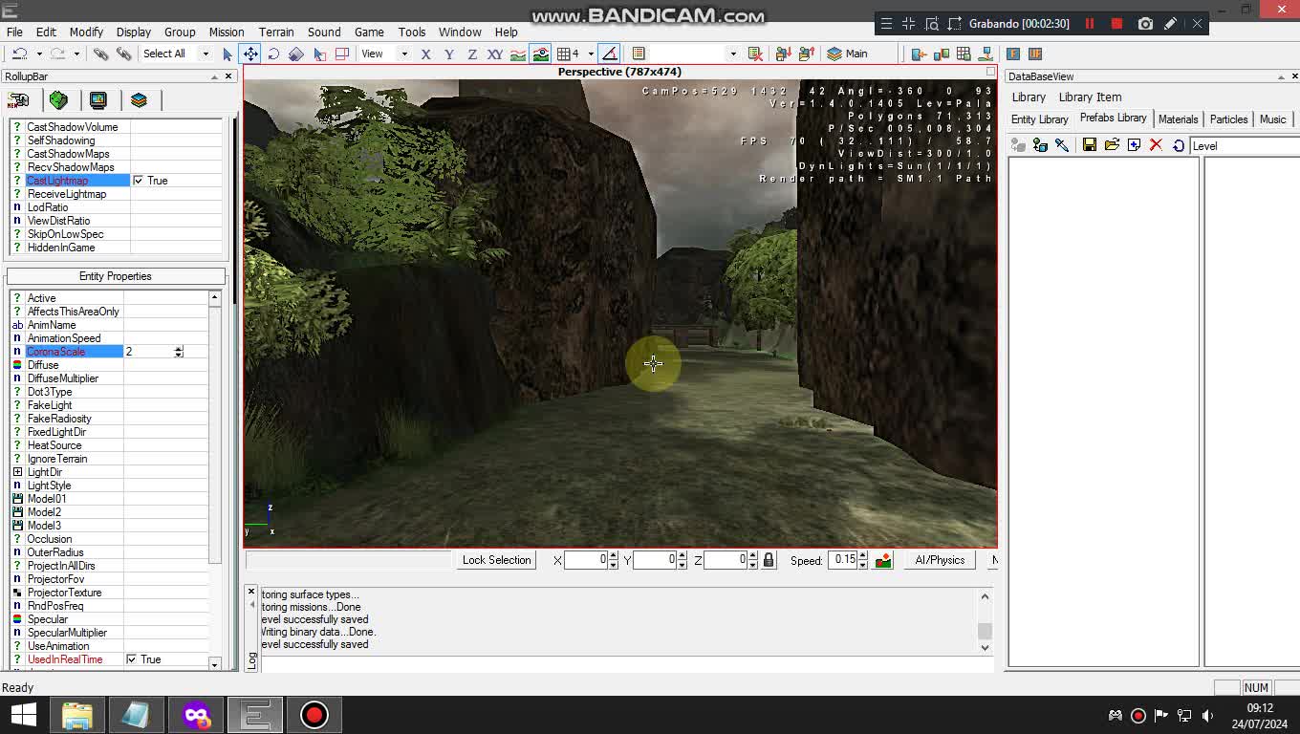The image size is (1300, 734).
Task: Choose the arrow Select tool
Action: (227, 54)
